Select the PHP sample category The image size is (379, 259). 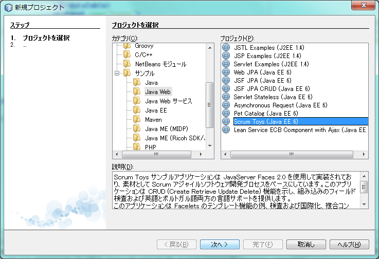(x=150, y=147)
